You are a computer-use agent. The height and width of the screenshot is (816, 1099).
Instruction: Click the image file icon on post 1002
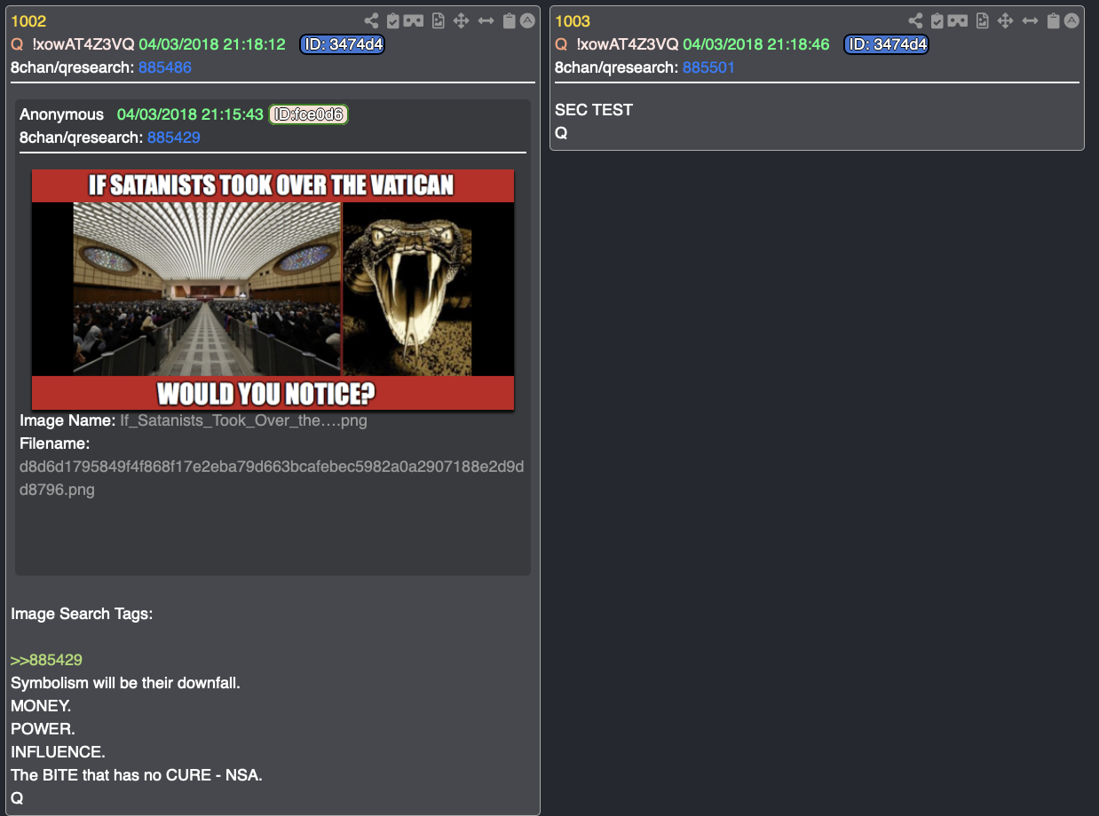click(x=438, y=20)
